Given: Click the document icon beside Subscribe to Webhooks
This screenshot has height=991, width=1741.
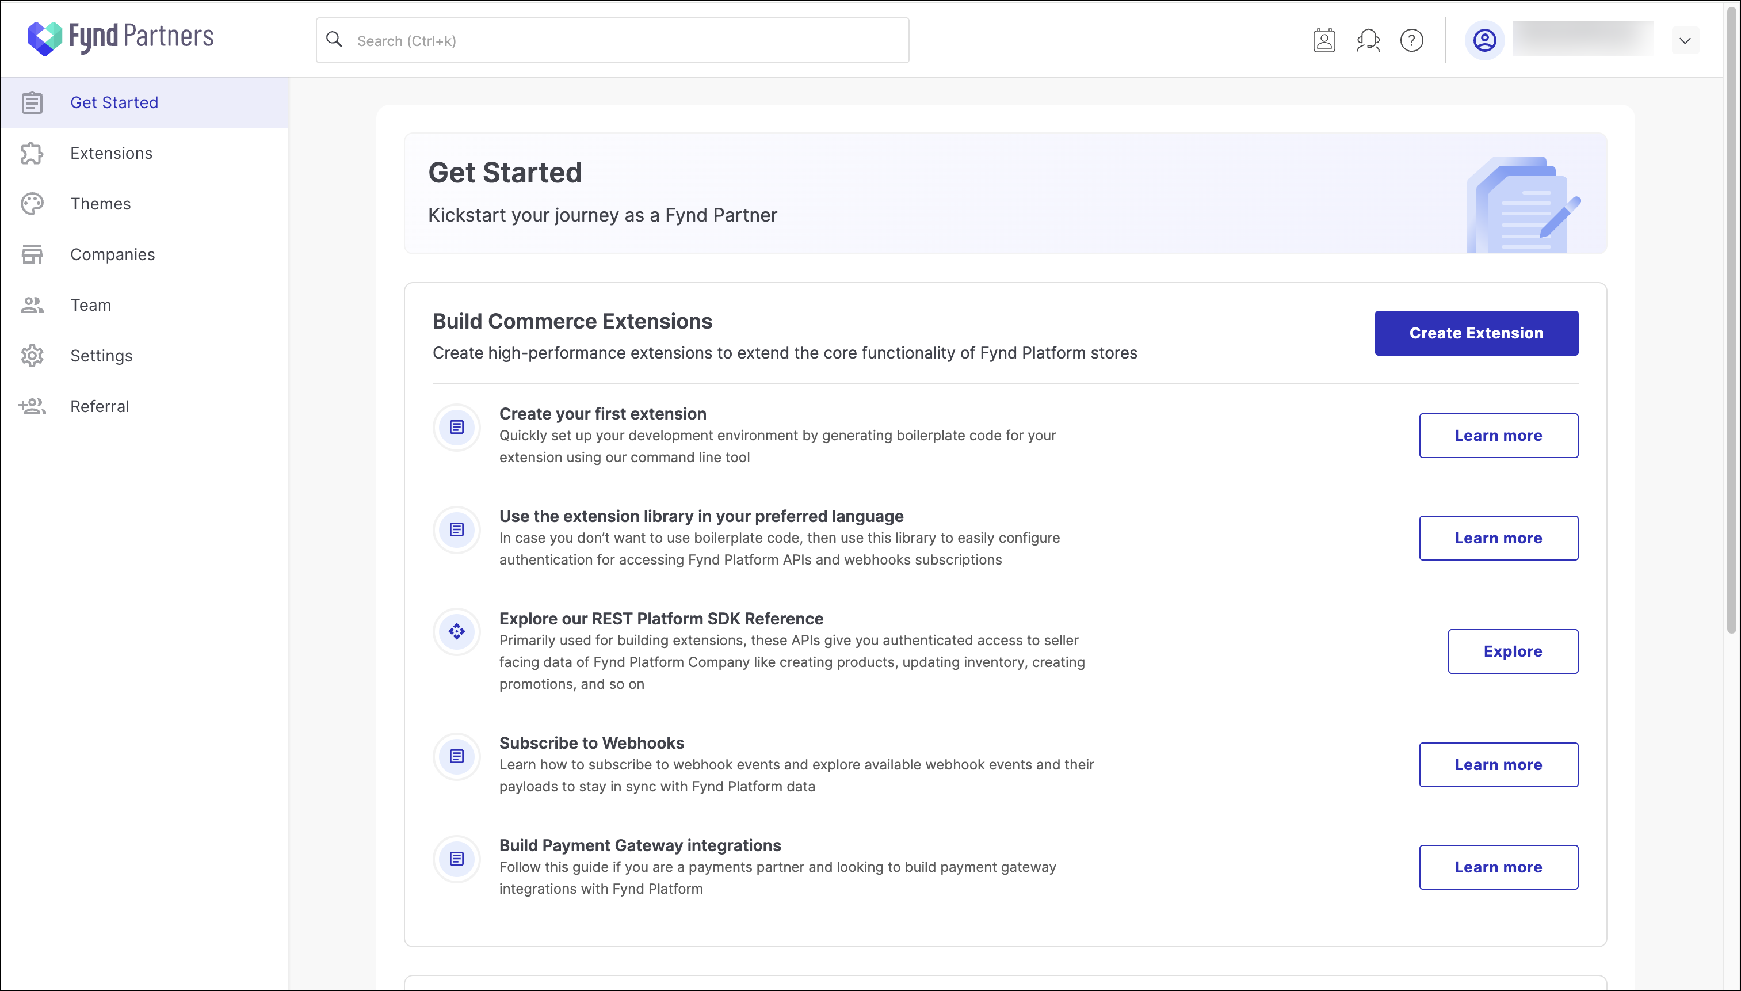Looking at the screenshot, I should [x=456, y=756].
